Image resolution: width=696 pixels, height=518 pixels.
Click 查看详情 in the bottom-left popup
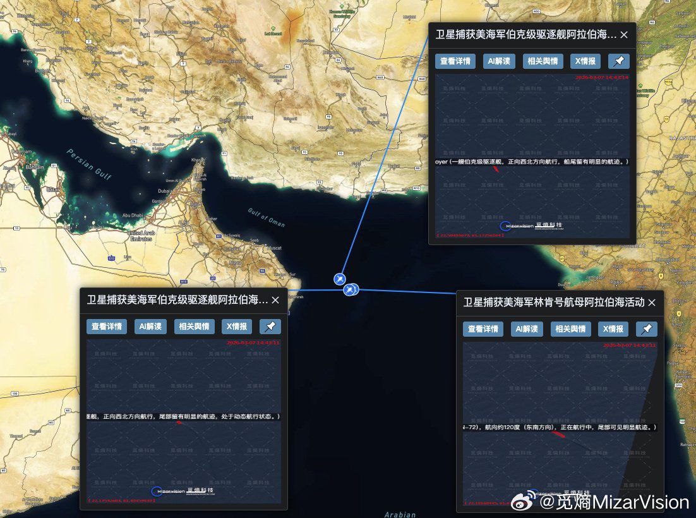click(106, 327)
